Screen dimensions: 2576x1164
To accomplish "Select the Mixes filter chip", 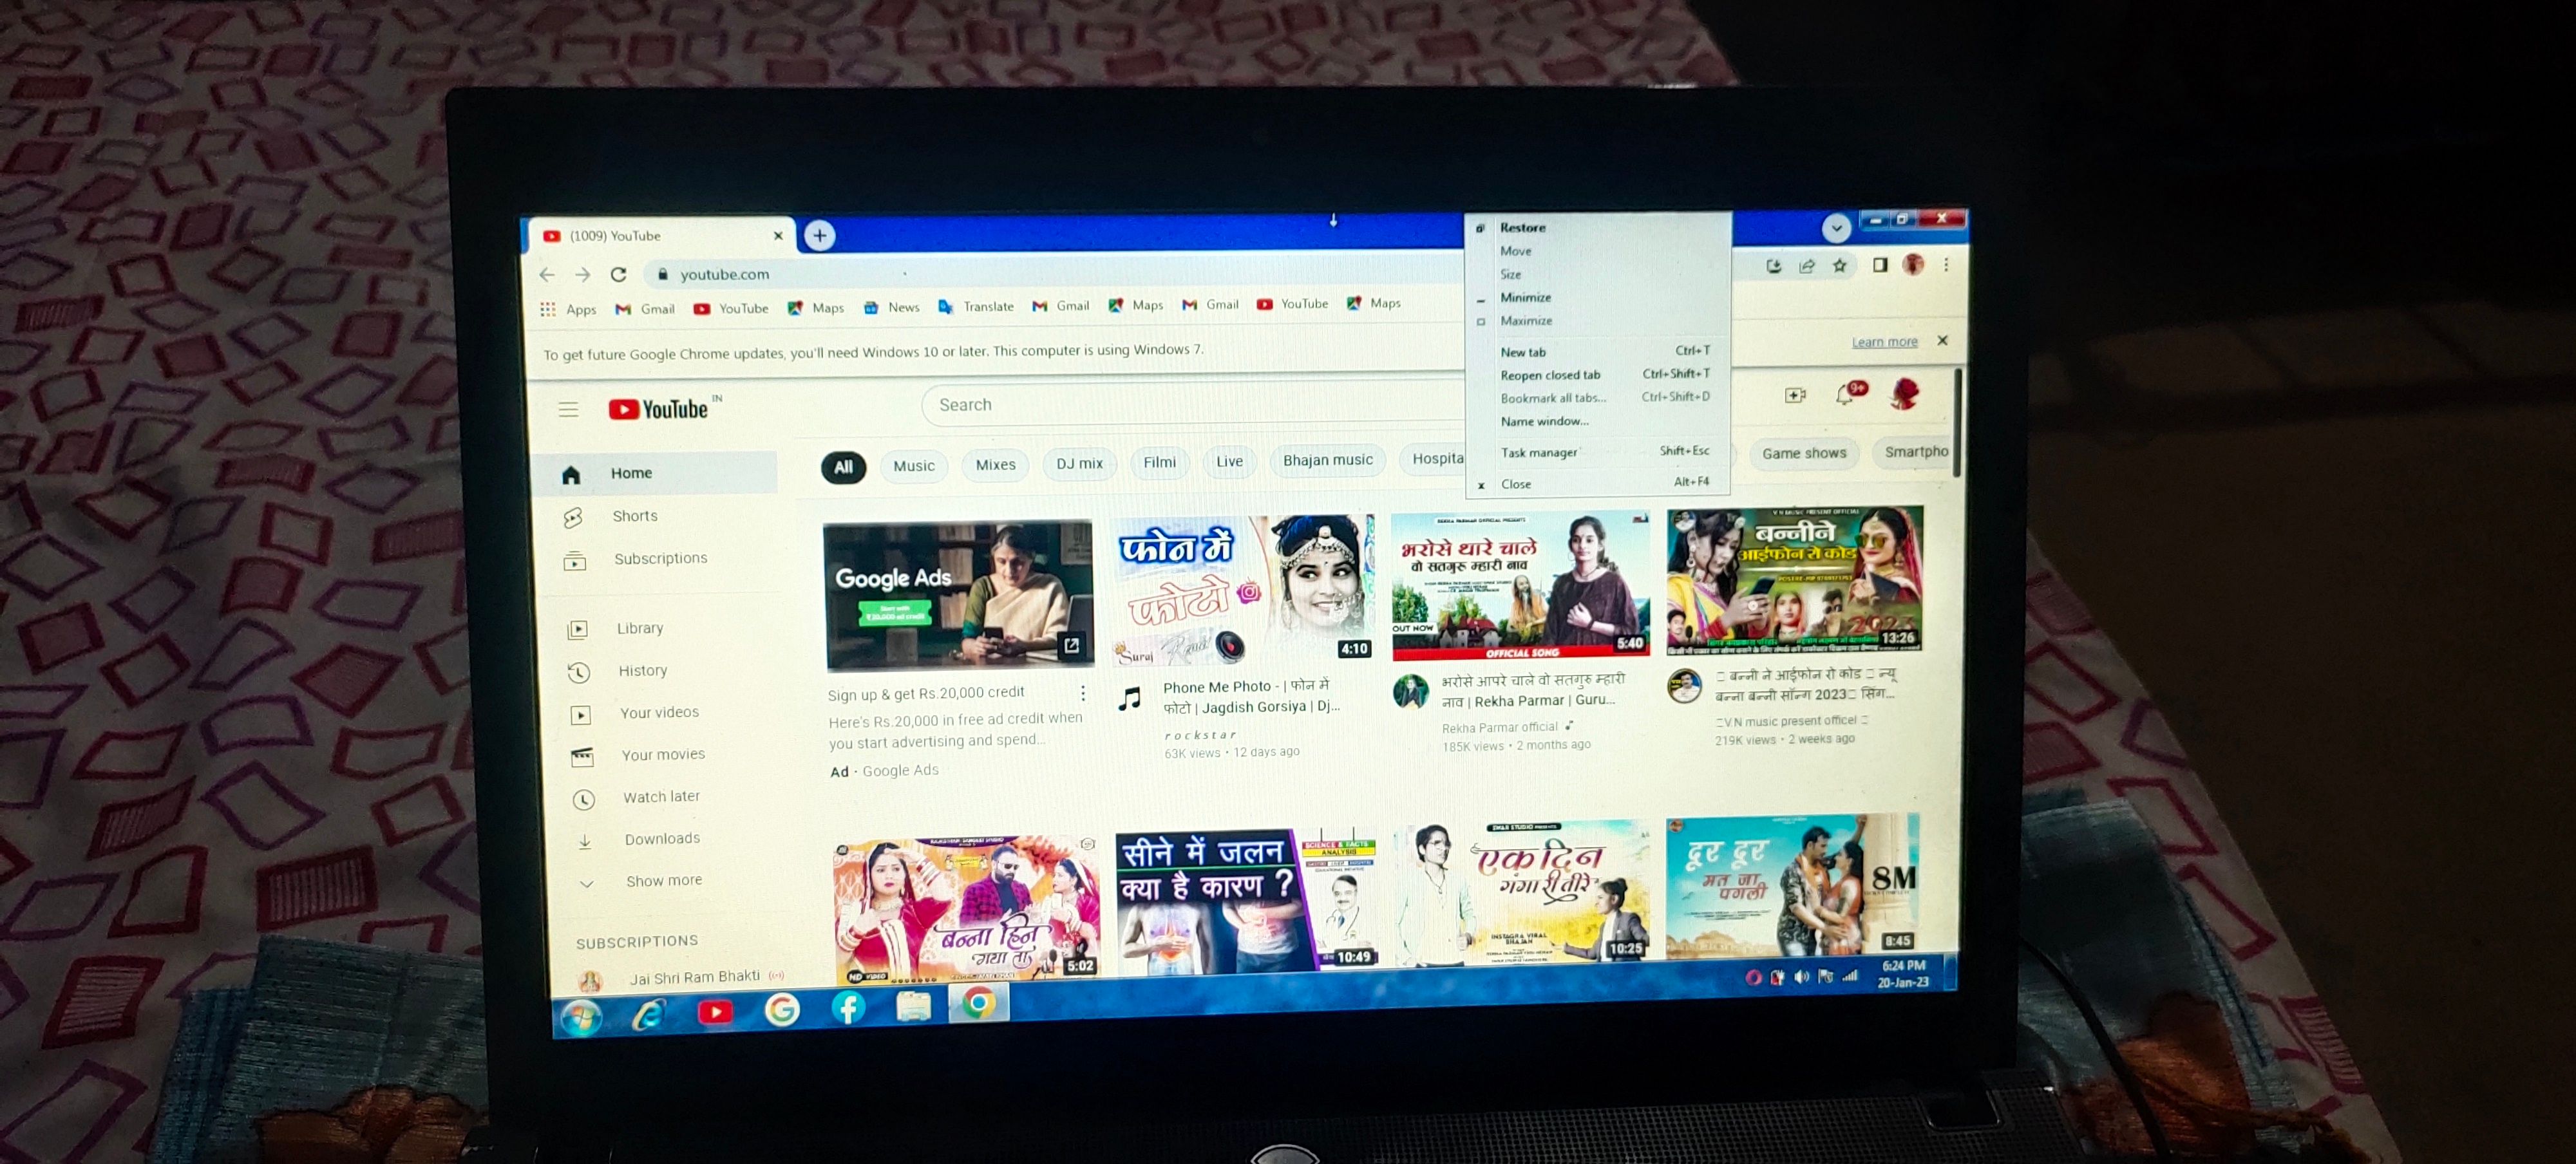I will [x=995, y=465].
